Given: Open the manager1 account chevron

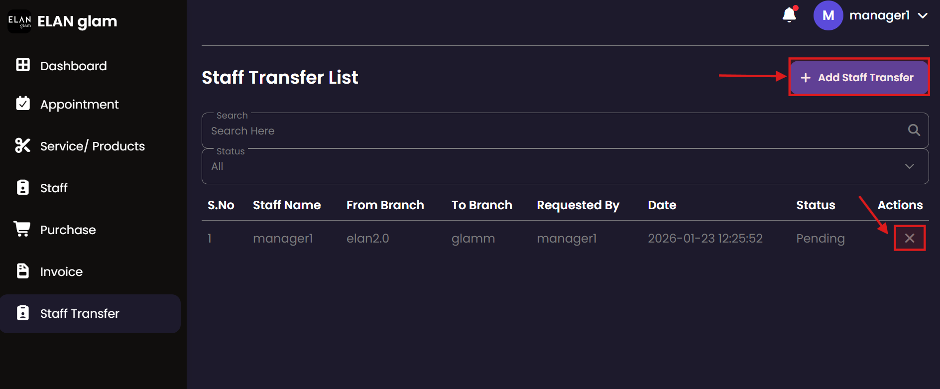Looking at the screenshot, I should click(x=923, y=16).
